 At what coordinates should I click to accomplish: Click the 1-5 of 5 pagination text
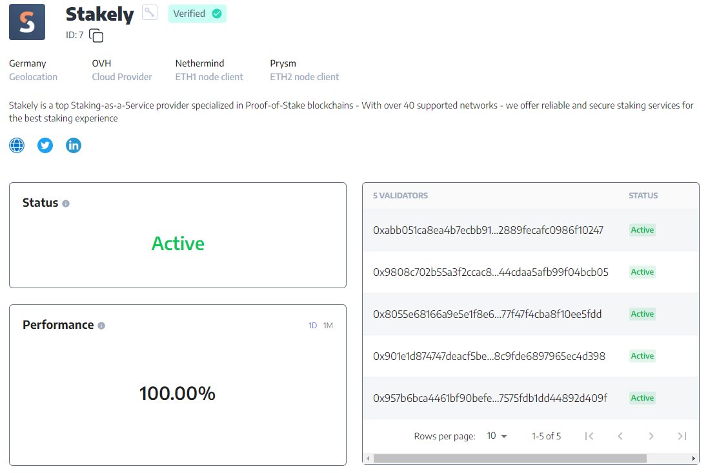[546, 436]
